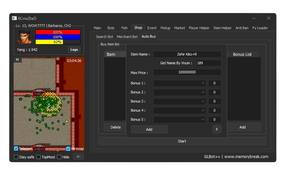The image size is (285, 171).
Task: Select the Shop tab
Action: (x=138, y=28)
